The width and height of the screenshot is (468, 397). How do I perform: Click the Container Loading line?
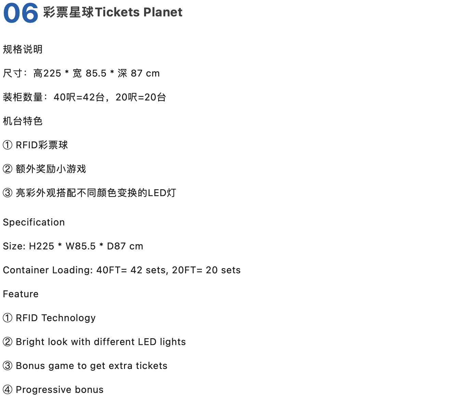122,270
